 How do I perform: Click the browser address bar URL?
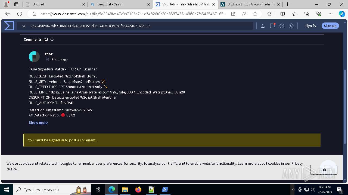[133, 14]
